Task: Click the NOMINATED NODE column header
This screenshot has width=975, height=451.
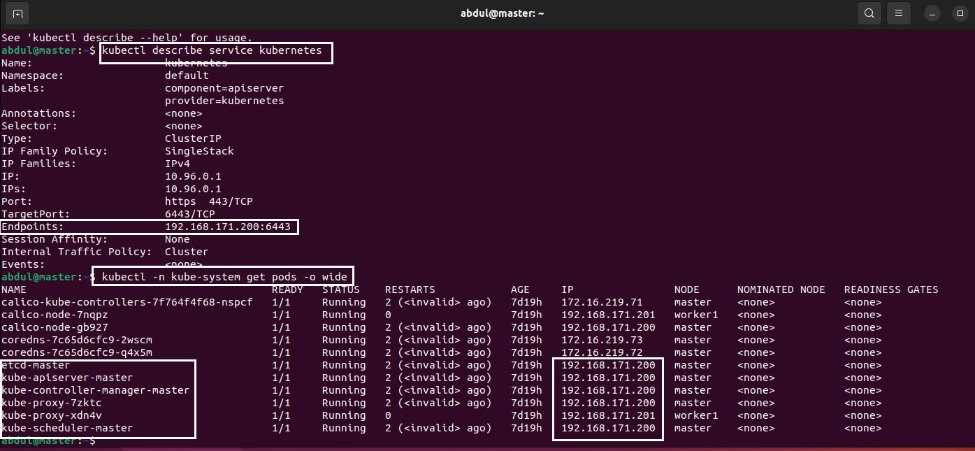Action: (781, 289)
